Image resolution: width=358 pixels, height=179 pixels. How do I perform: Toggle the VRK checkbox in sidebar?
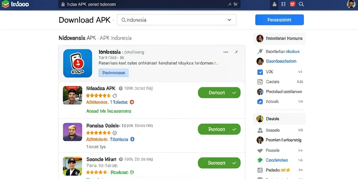click(260, 72)
